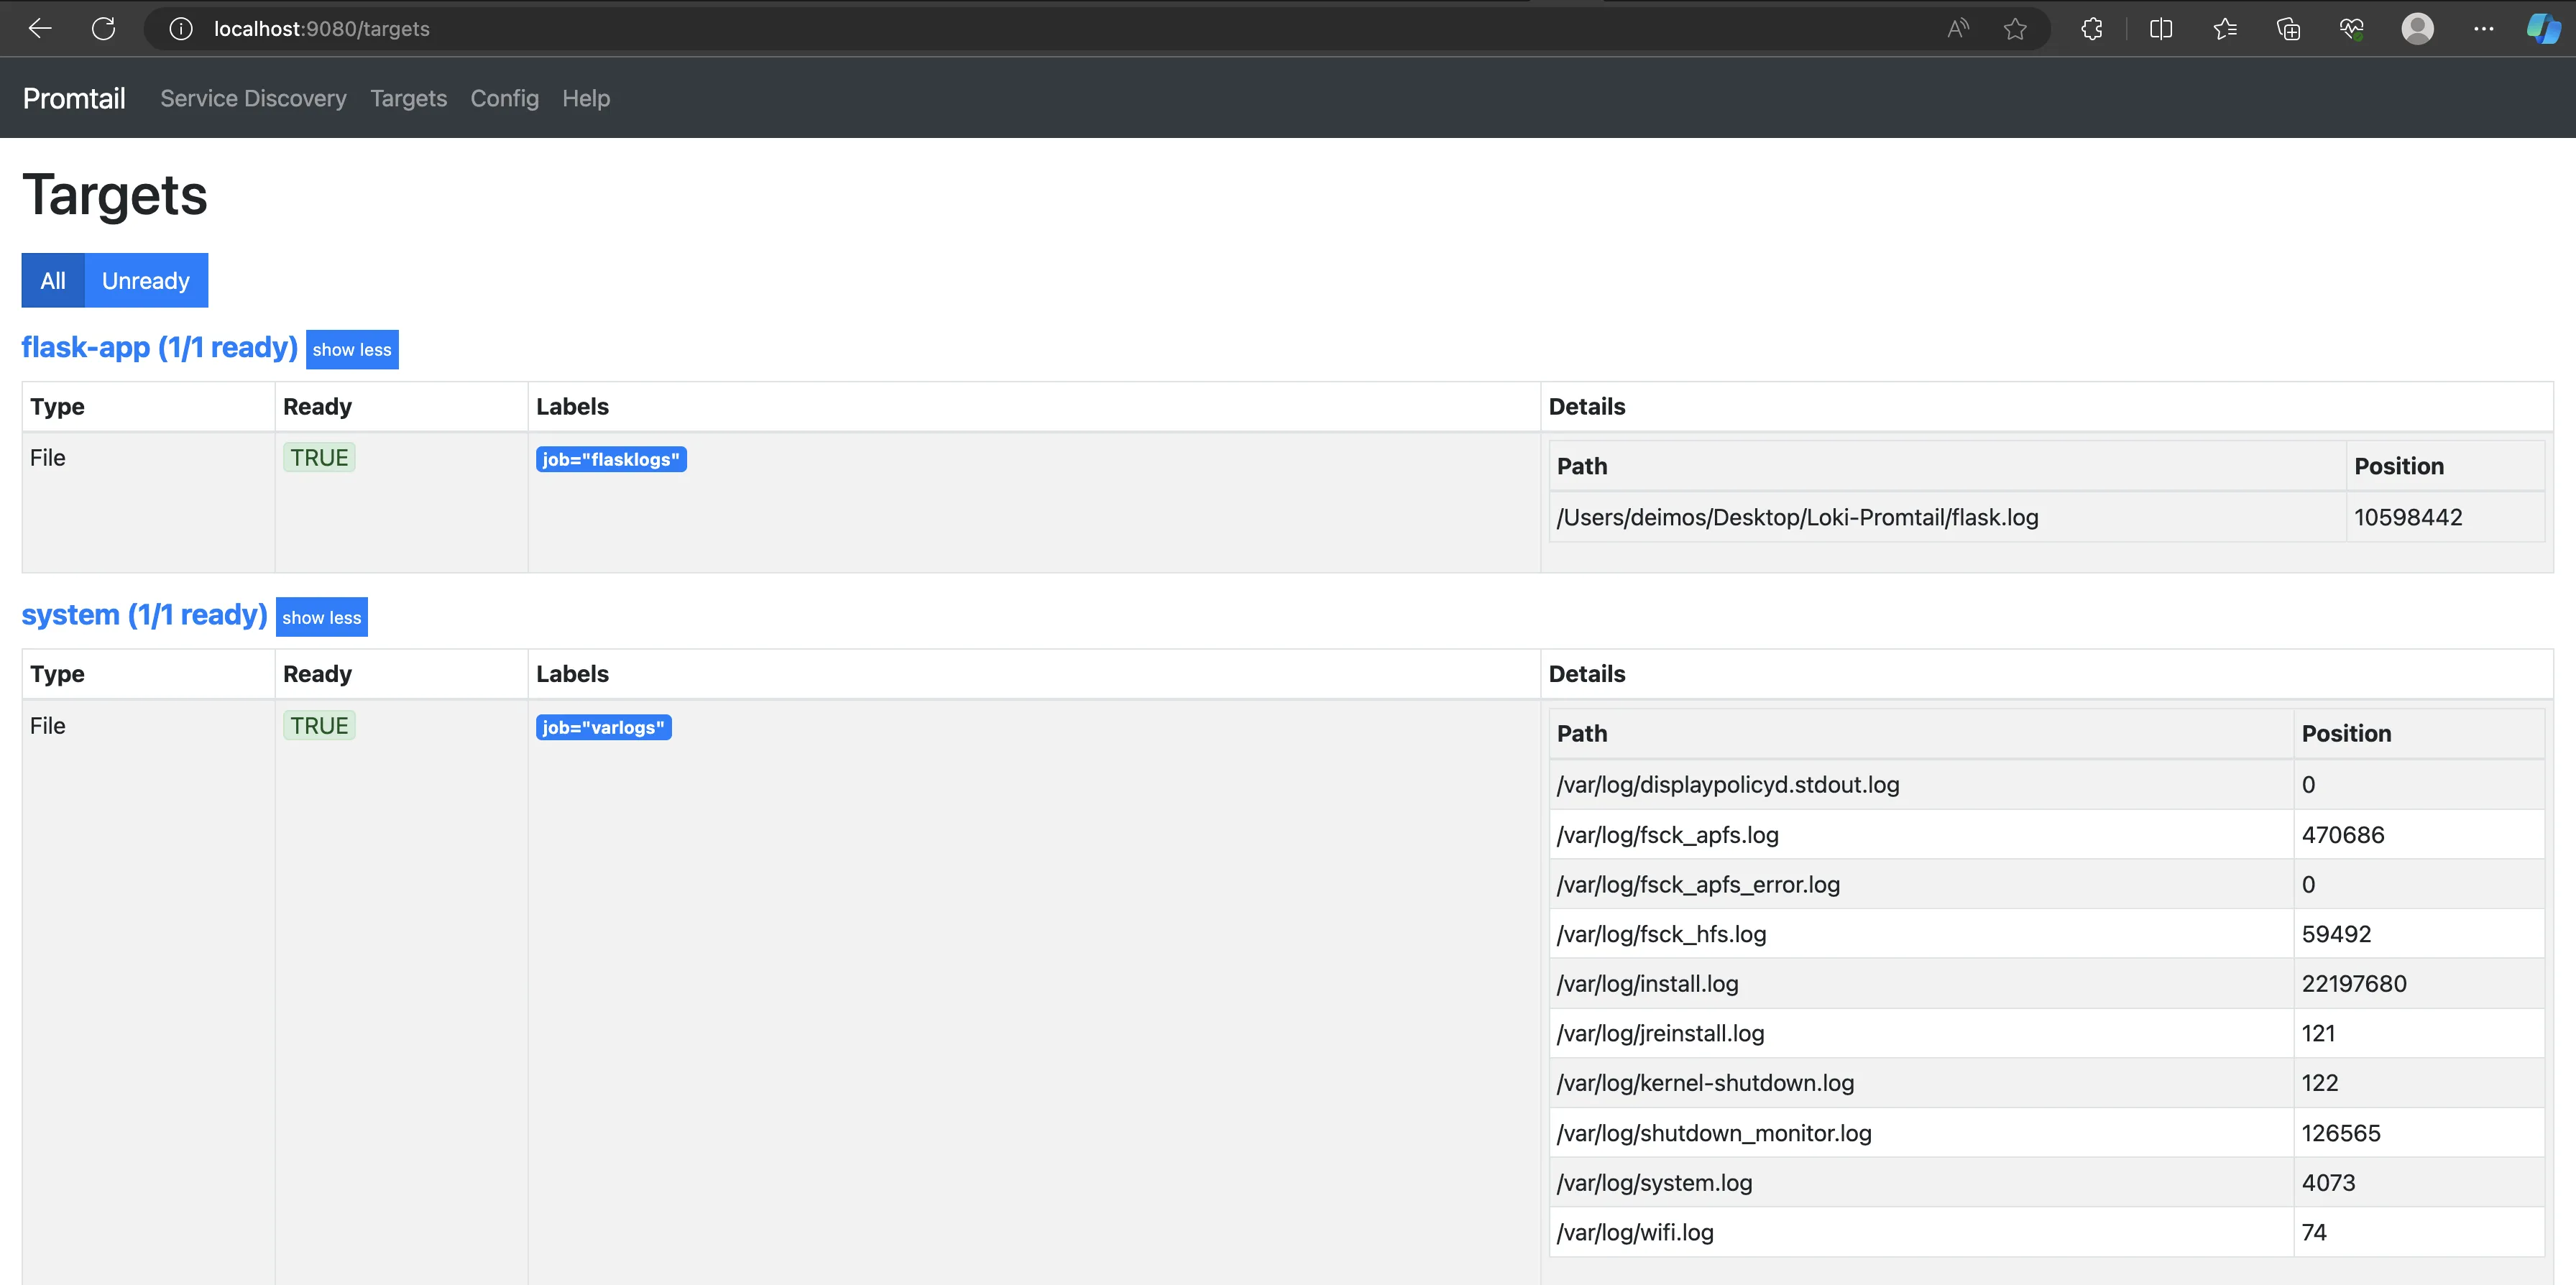
Task: View site information icon in address bar
Action: [x=180, y=29]
